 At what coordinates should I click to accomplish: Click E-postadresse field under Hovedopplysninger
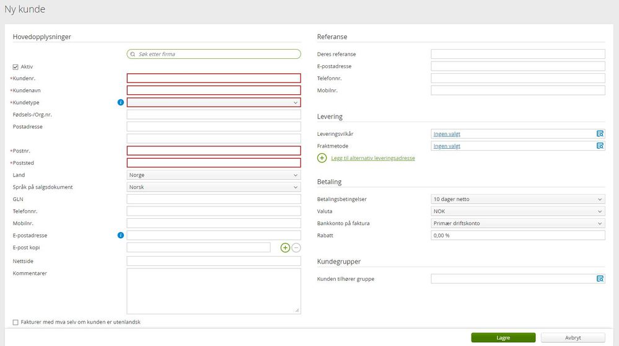point(214,236)
